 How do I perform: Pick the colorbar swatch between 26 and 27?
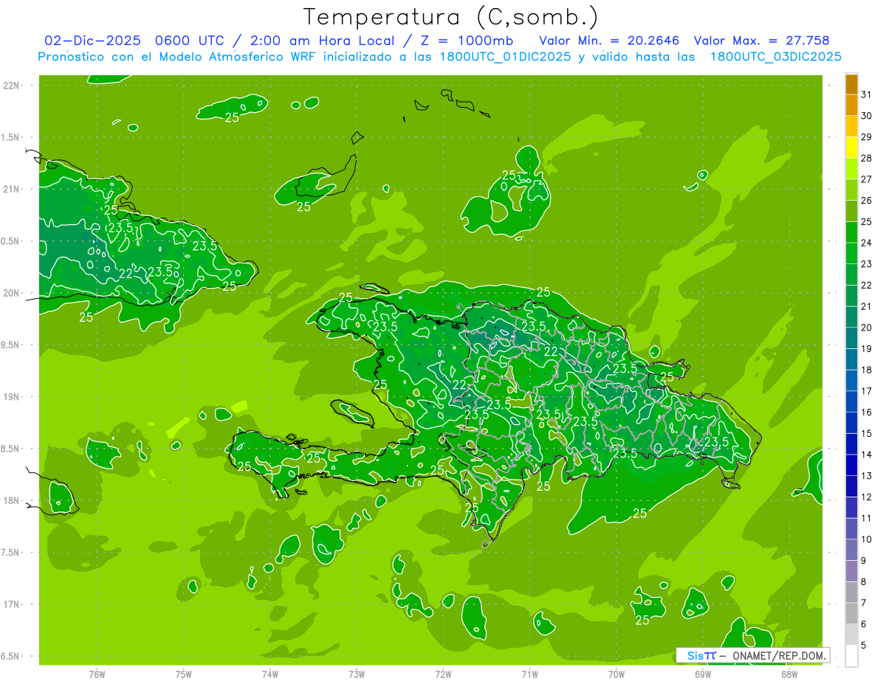(x=851, y=190)
